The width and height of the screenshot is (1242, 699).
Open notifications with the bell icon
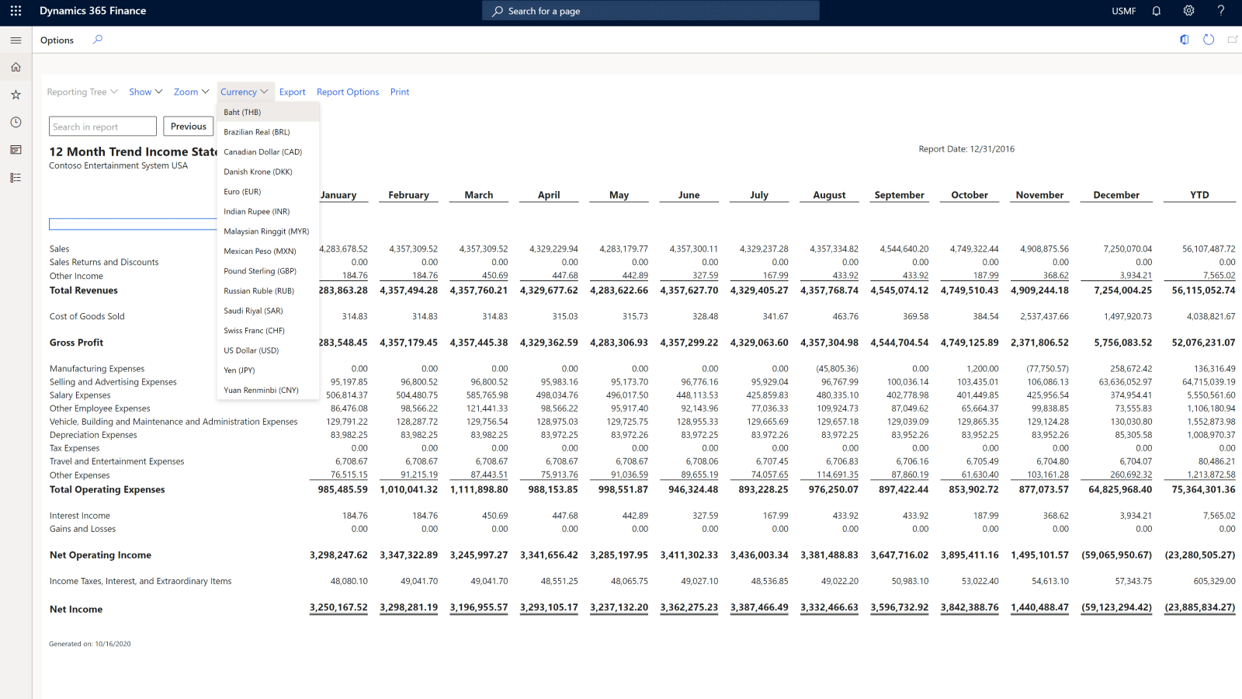1157,10
